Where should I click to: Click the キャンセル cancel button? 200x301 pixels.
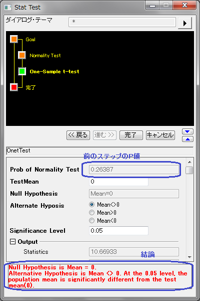point(160,135)
